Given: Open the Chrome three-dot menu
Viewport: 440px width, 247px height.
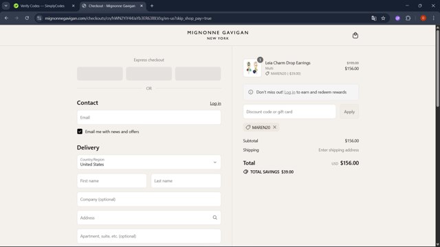Looking at the screenshot, I should [x=434, y=19].
